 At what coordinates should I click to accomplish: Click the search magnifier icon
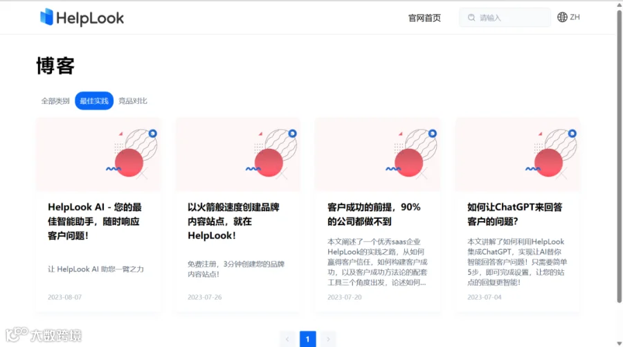pyautogui.click(x=471, y=17)
